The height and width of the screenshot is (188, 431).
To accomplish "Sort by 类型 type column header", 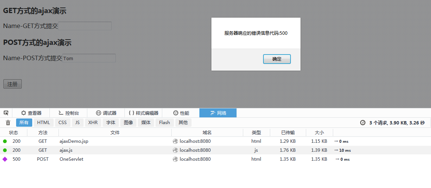I will click(256, 133).
